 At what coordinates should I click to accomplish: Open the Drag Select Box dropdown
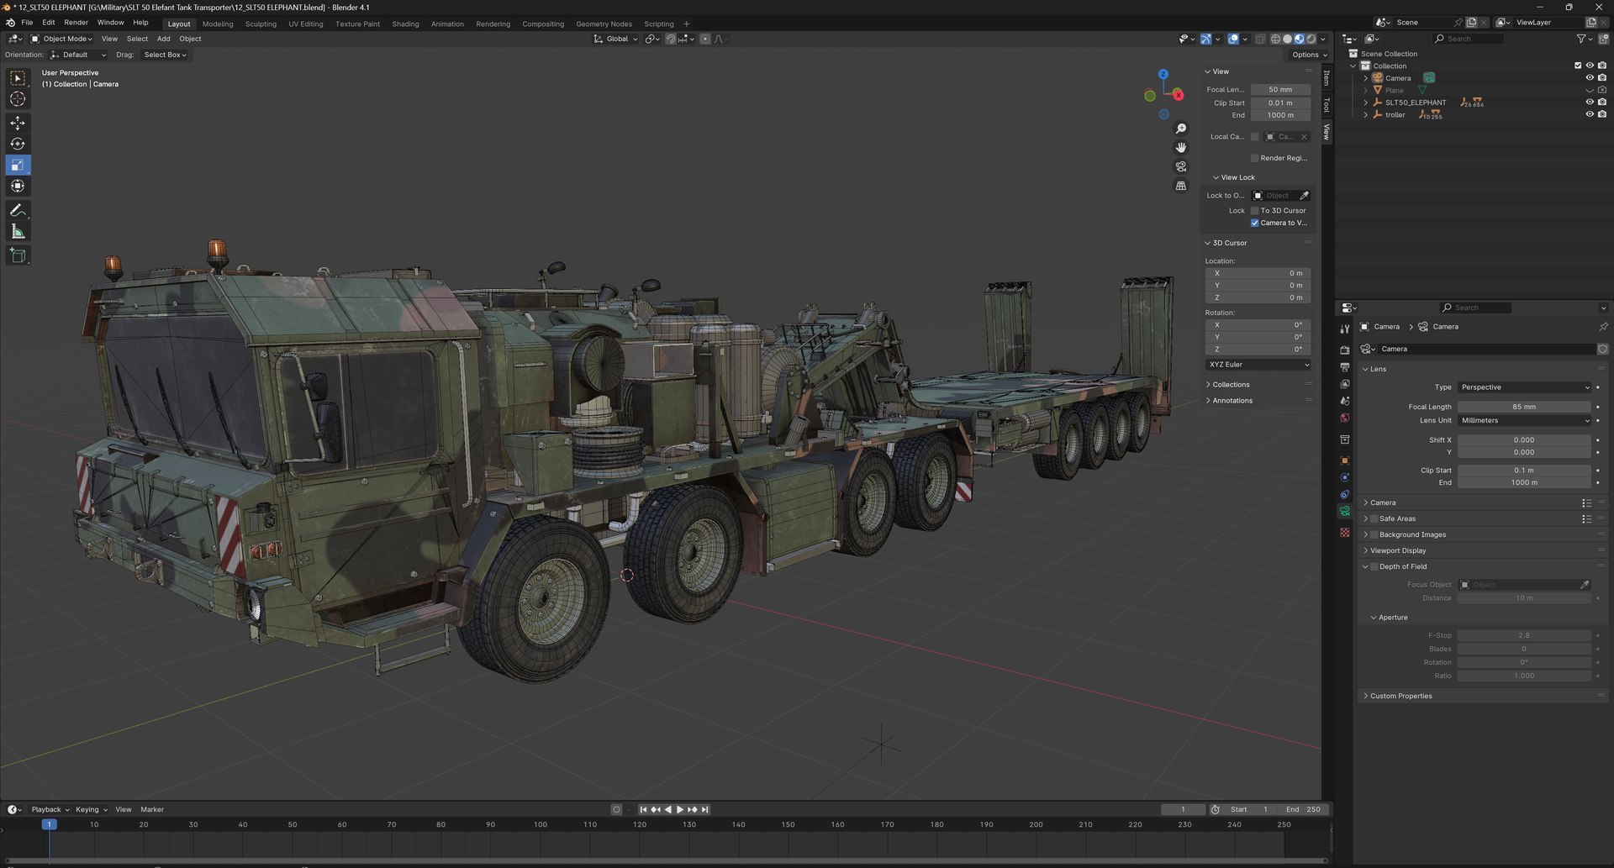coord(165,55)
